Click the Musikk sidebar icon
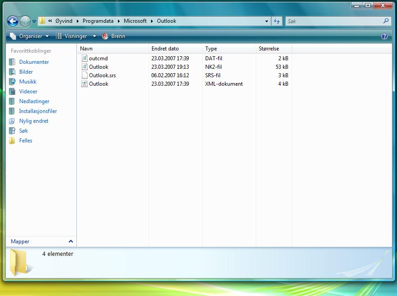 12,82
